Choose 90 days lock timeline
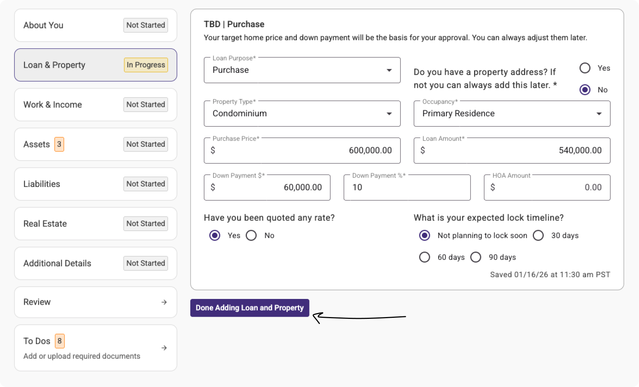Viewport: 639px width, 387px height. [476, 257]
